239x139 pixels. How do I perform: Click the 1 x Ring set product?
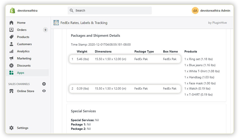[198, 59]
